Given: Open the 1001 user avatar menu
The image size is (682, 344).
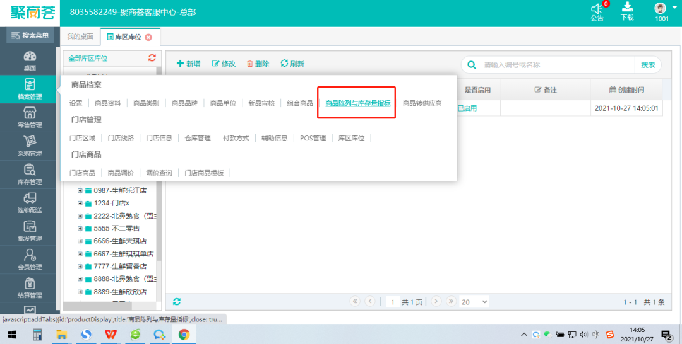Looking at the screenshot, I should [x=661, y=9].
